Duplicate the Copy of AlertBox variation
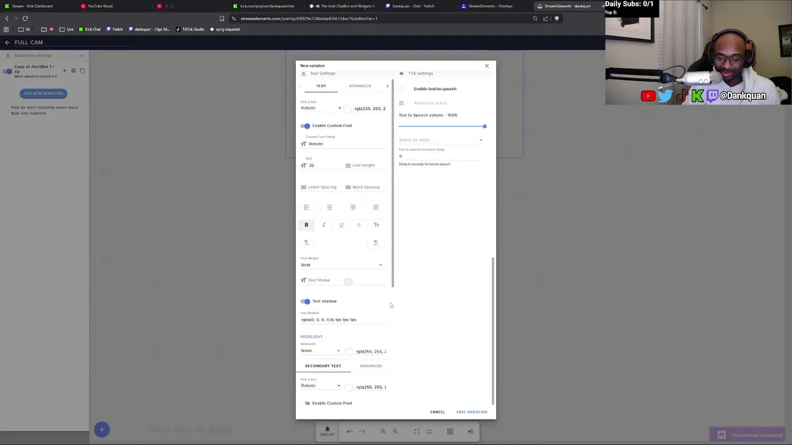Viewport: 792px width, 445px height. coord(82,70)
